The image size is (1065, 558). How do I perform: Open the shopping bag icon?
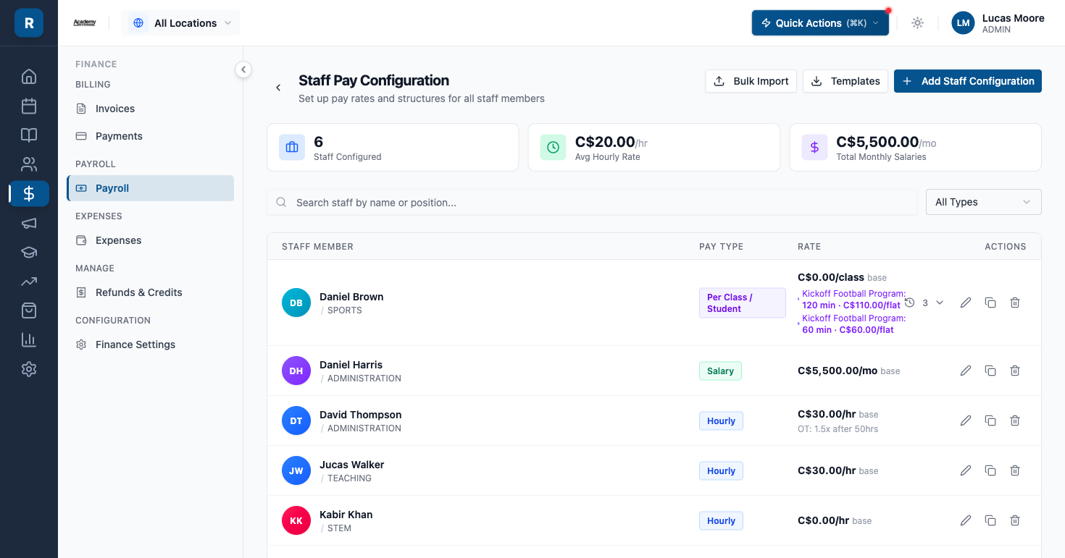(x=29, y=310)
